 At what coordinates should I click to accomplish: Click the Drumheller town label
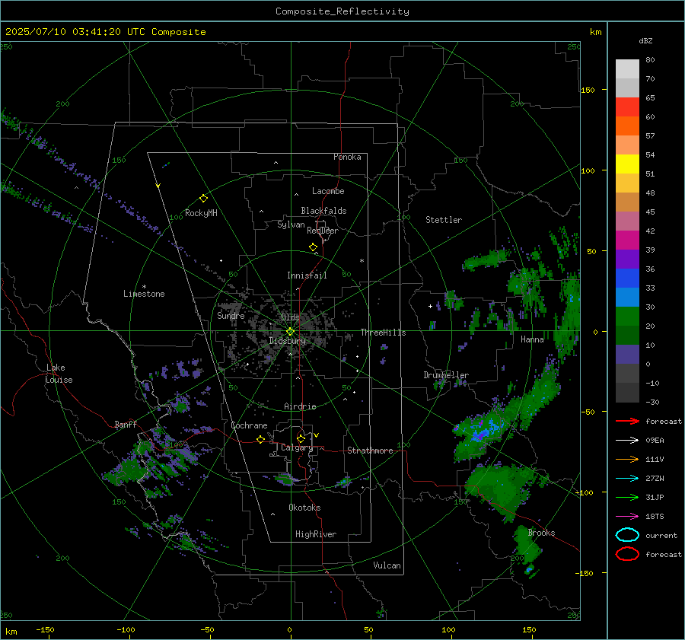(446, 375)
